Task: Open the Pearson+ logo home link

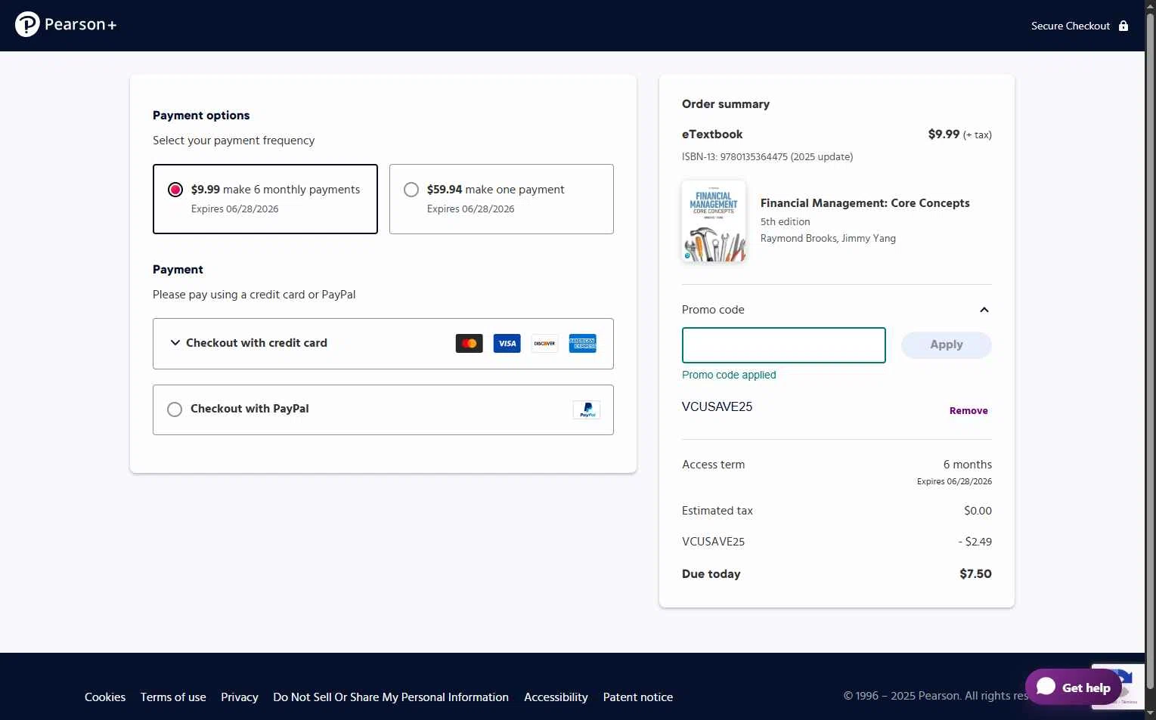Action: pyautogui.click(x=66, y=25)
